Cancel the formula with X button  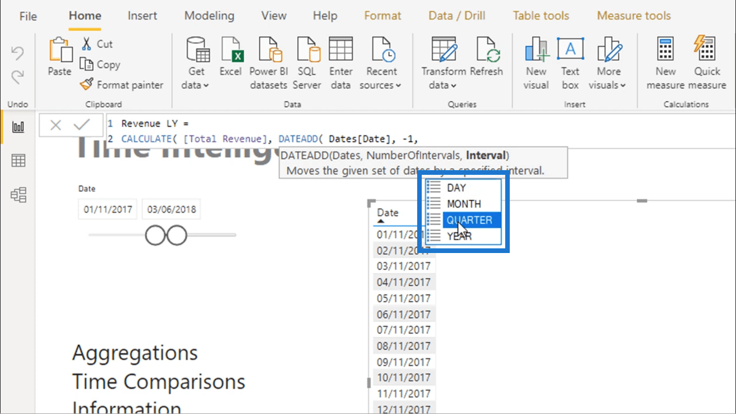[x=56, y=125]
